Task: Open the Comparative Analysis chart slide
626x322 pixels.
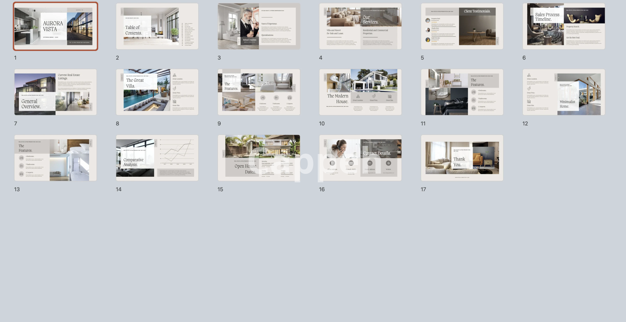Action: tap(157, 158)
